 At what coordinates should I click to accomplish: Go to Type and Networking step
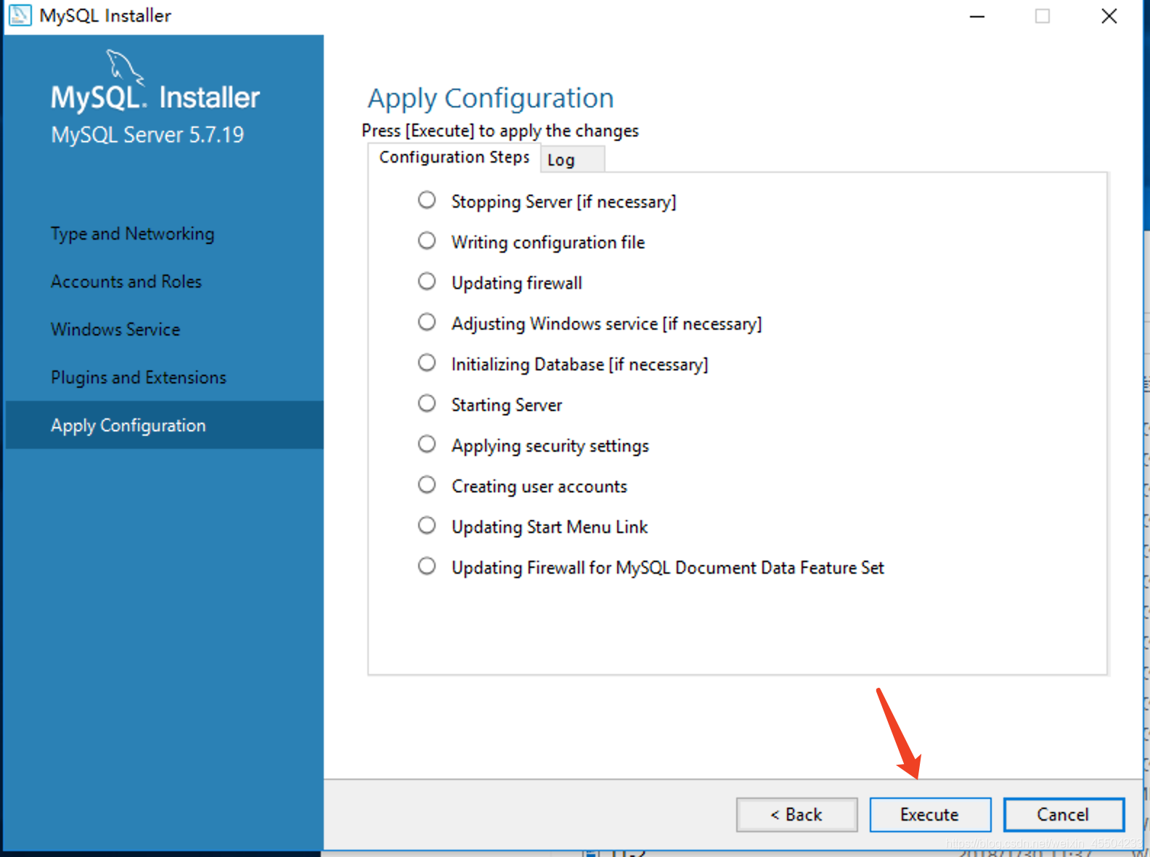(132, 234)
